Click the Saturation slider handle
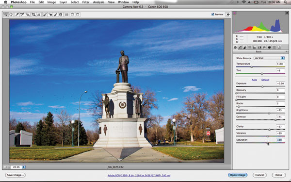Viewport: 291px width, 182px height. (x=268, y=143)
